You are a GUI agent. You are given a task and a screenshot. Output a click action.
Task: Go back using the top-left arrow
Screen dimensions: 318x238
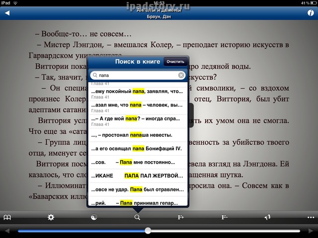click(x=7, y=13)
